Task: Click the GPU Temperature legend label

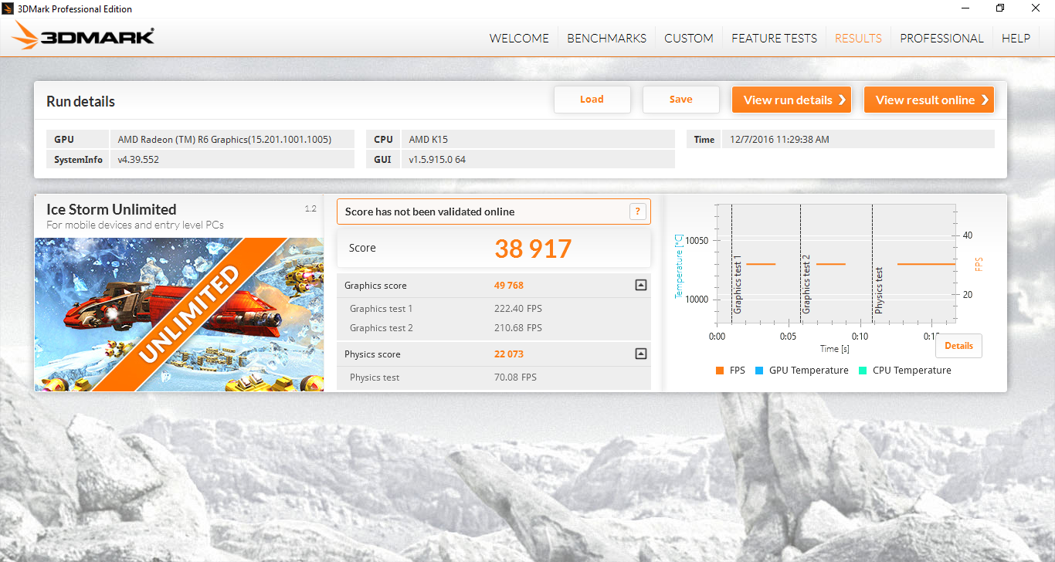Action: pos(809,371)
